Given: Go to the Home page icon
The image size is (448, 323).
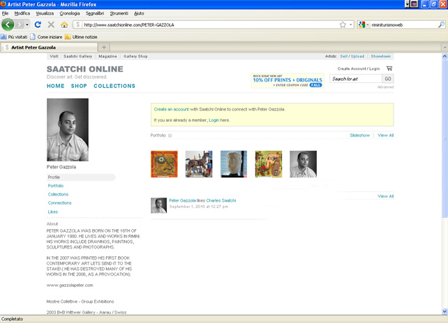Looking at the screenshot, I should click(x=64, y=25).
